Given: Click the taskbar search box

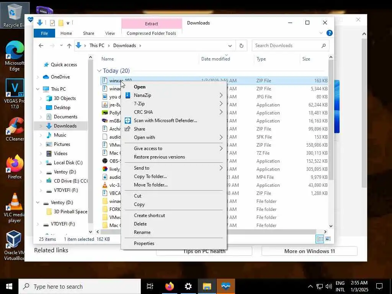Looking at the screenshot, I should [80, 286].
